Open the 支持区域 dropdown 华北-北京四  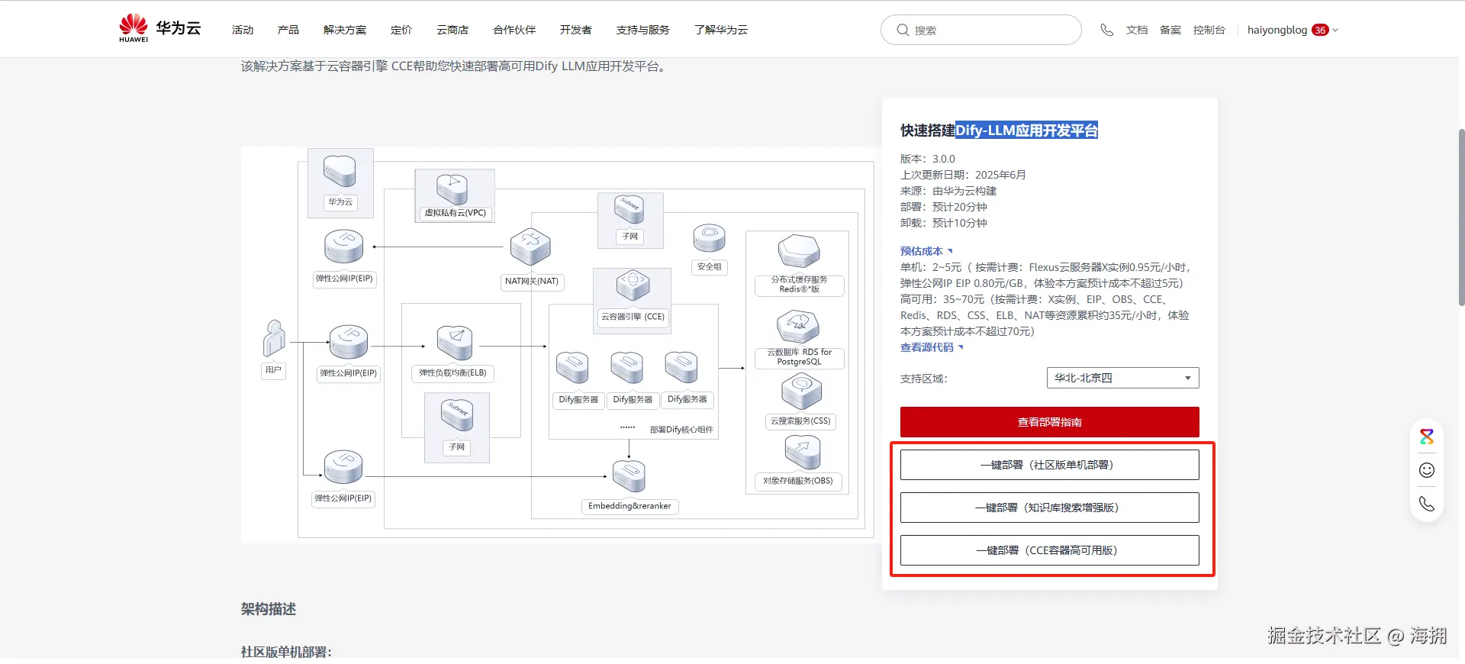click(x=1122, y=378)
